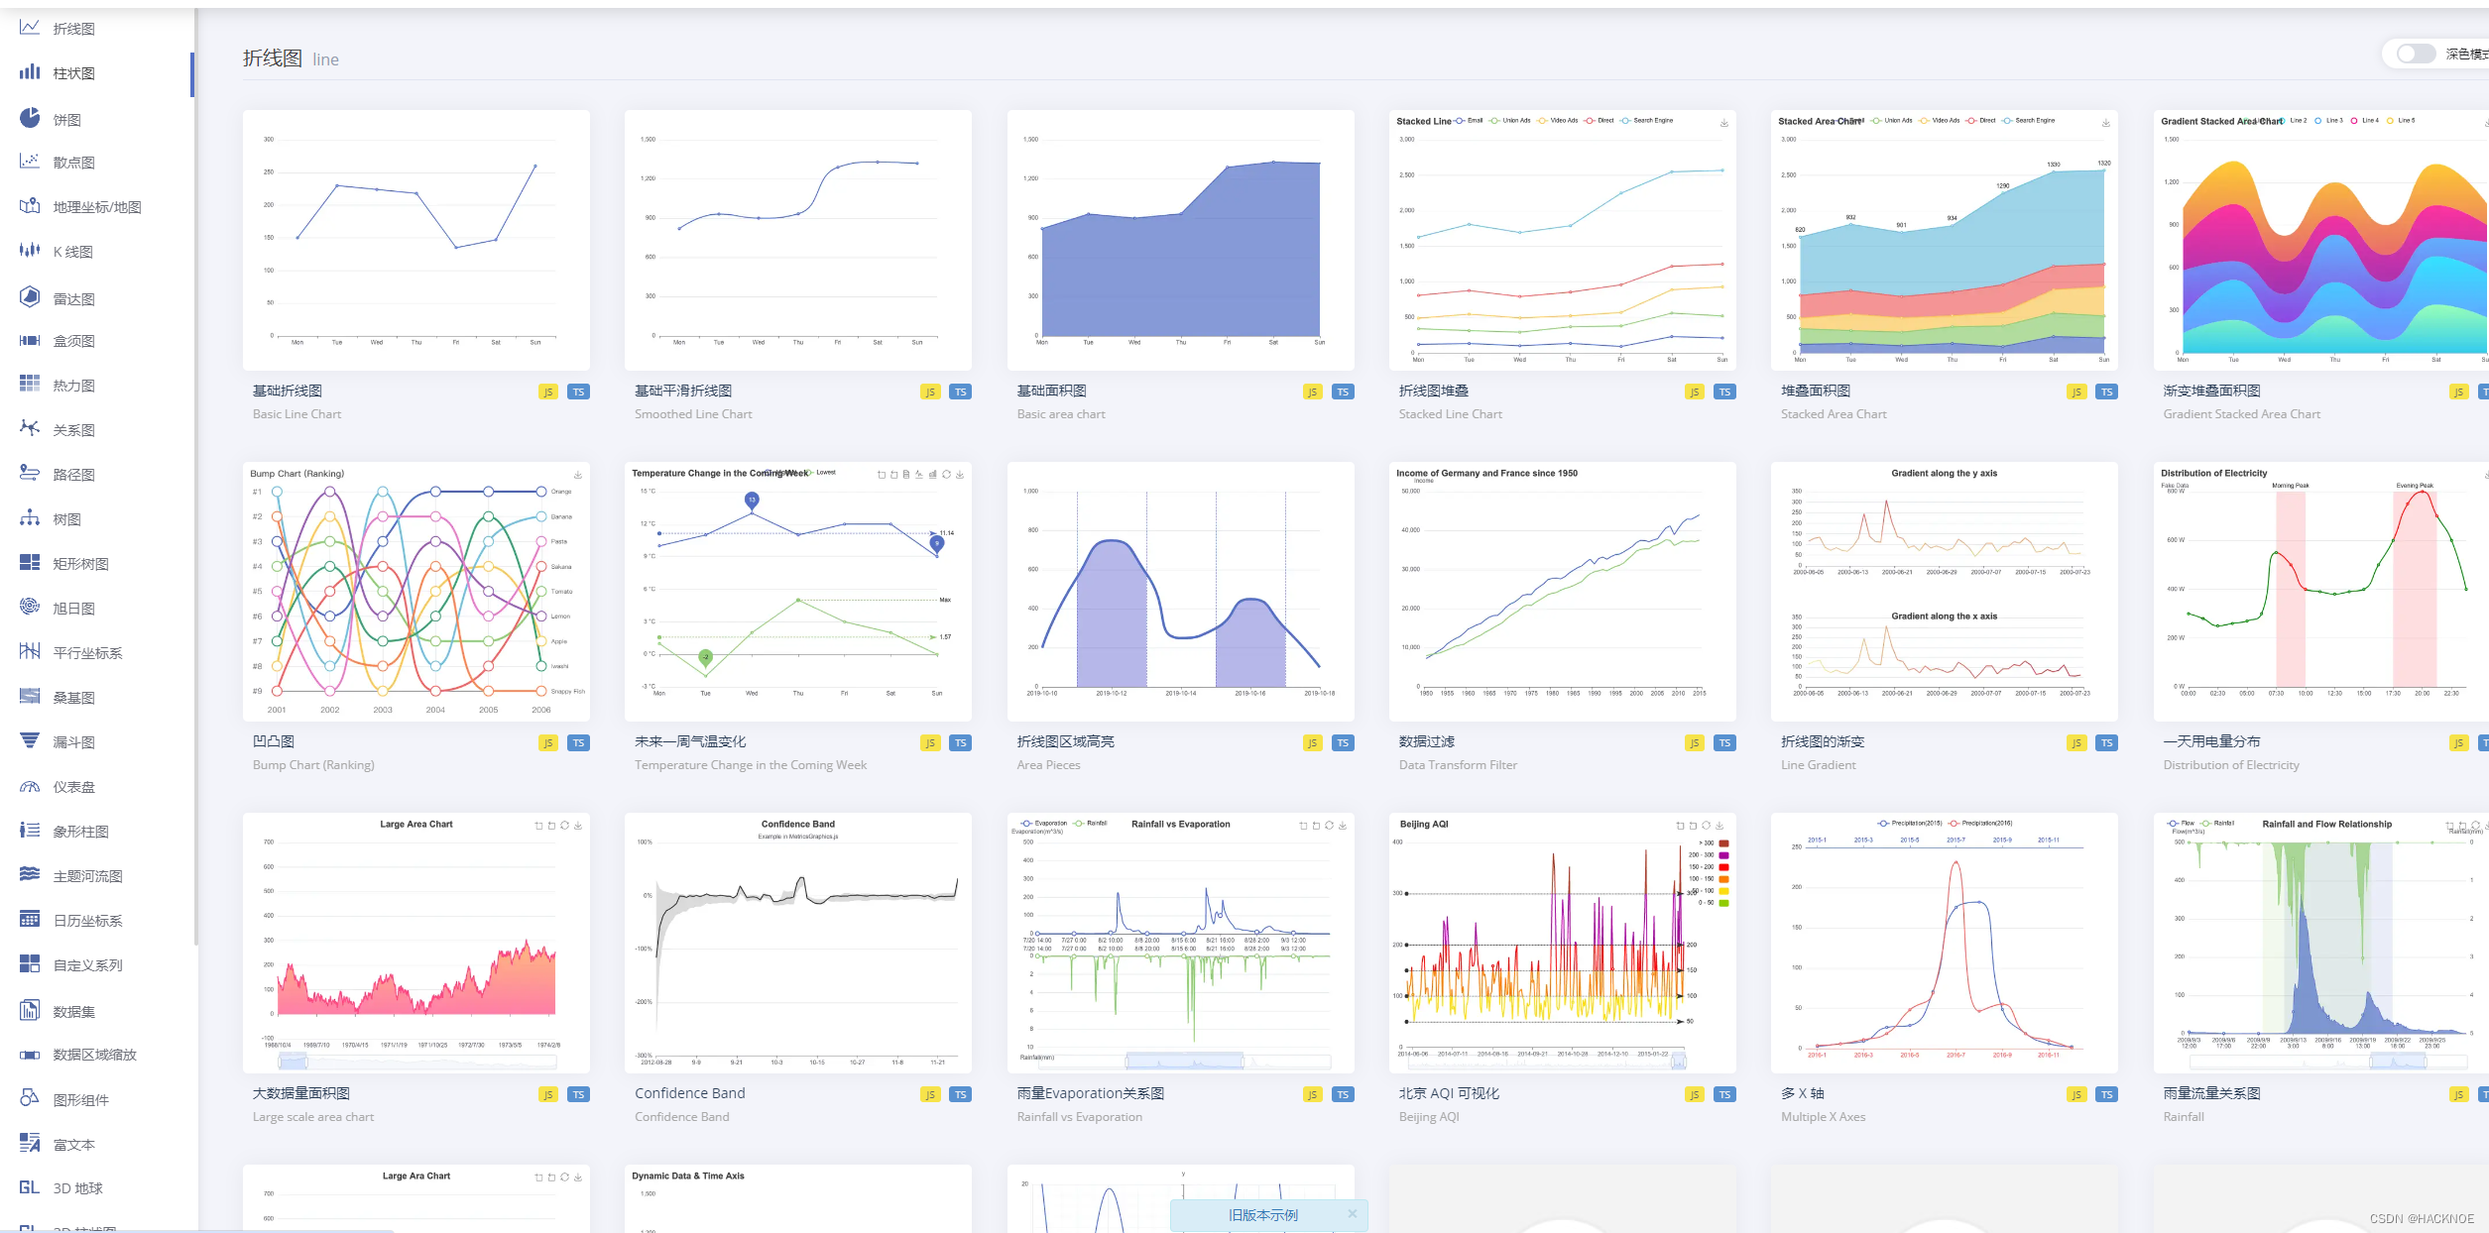Click the calendar coordinate icon in sidebar
Viewport: 2489px width, 1233px height.
[30, 919]
